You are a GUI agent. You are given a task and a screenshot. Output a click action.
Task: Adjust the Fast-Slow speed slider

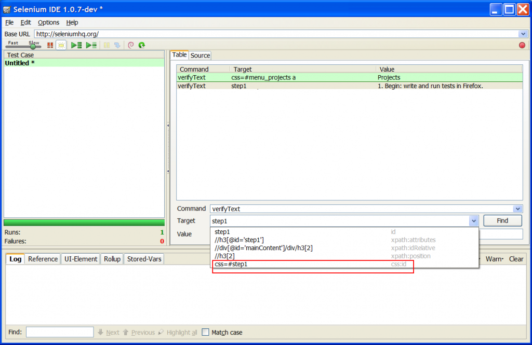(x=33, y=46)
